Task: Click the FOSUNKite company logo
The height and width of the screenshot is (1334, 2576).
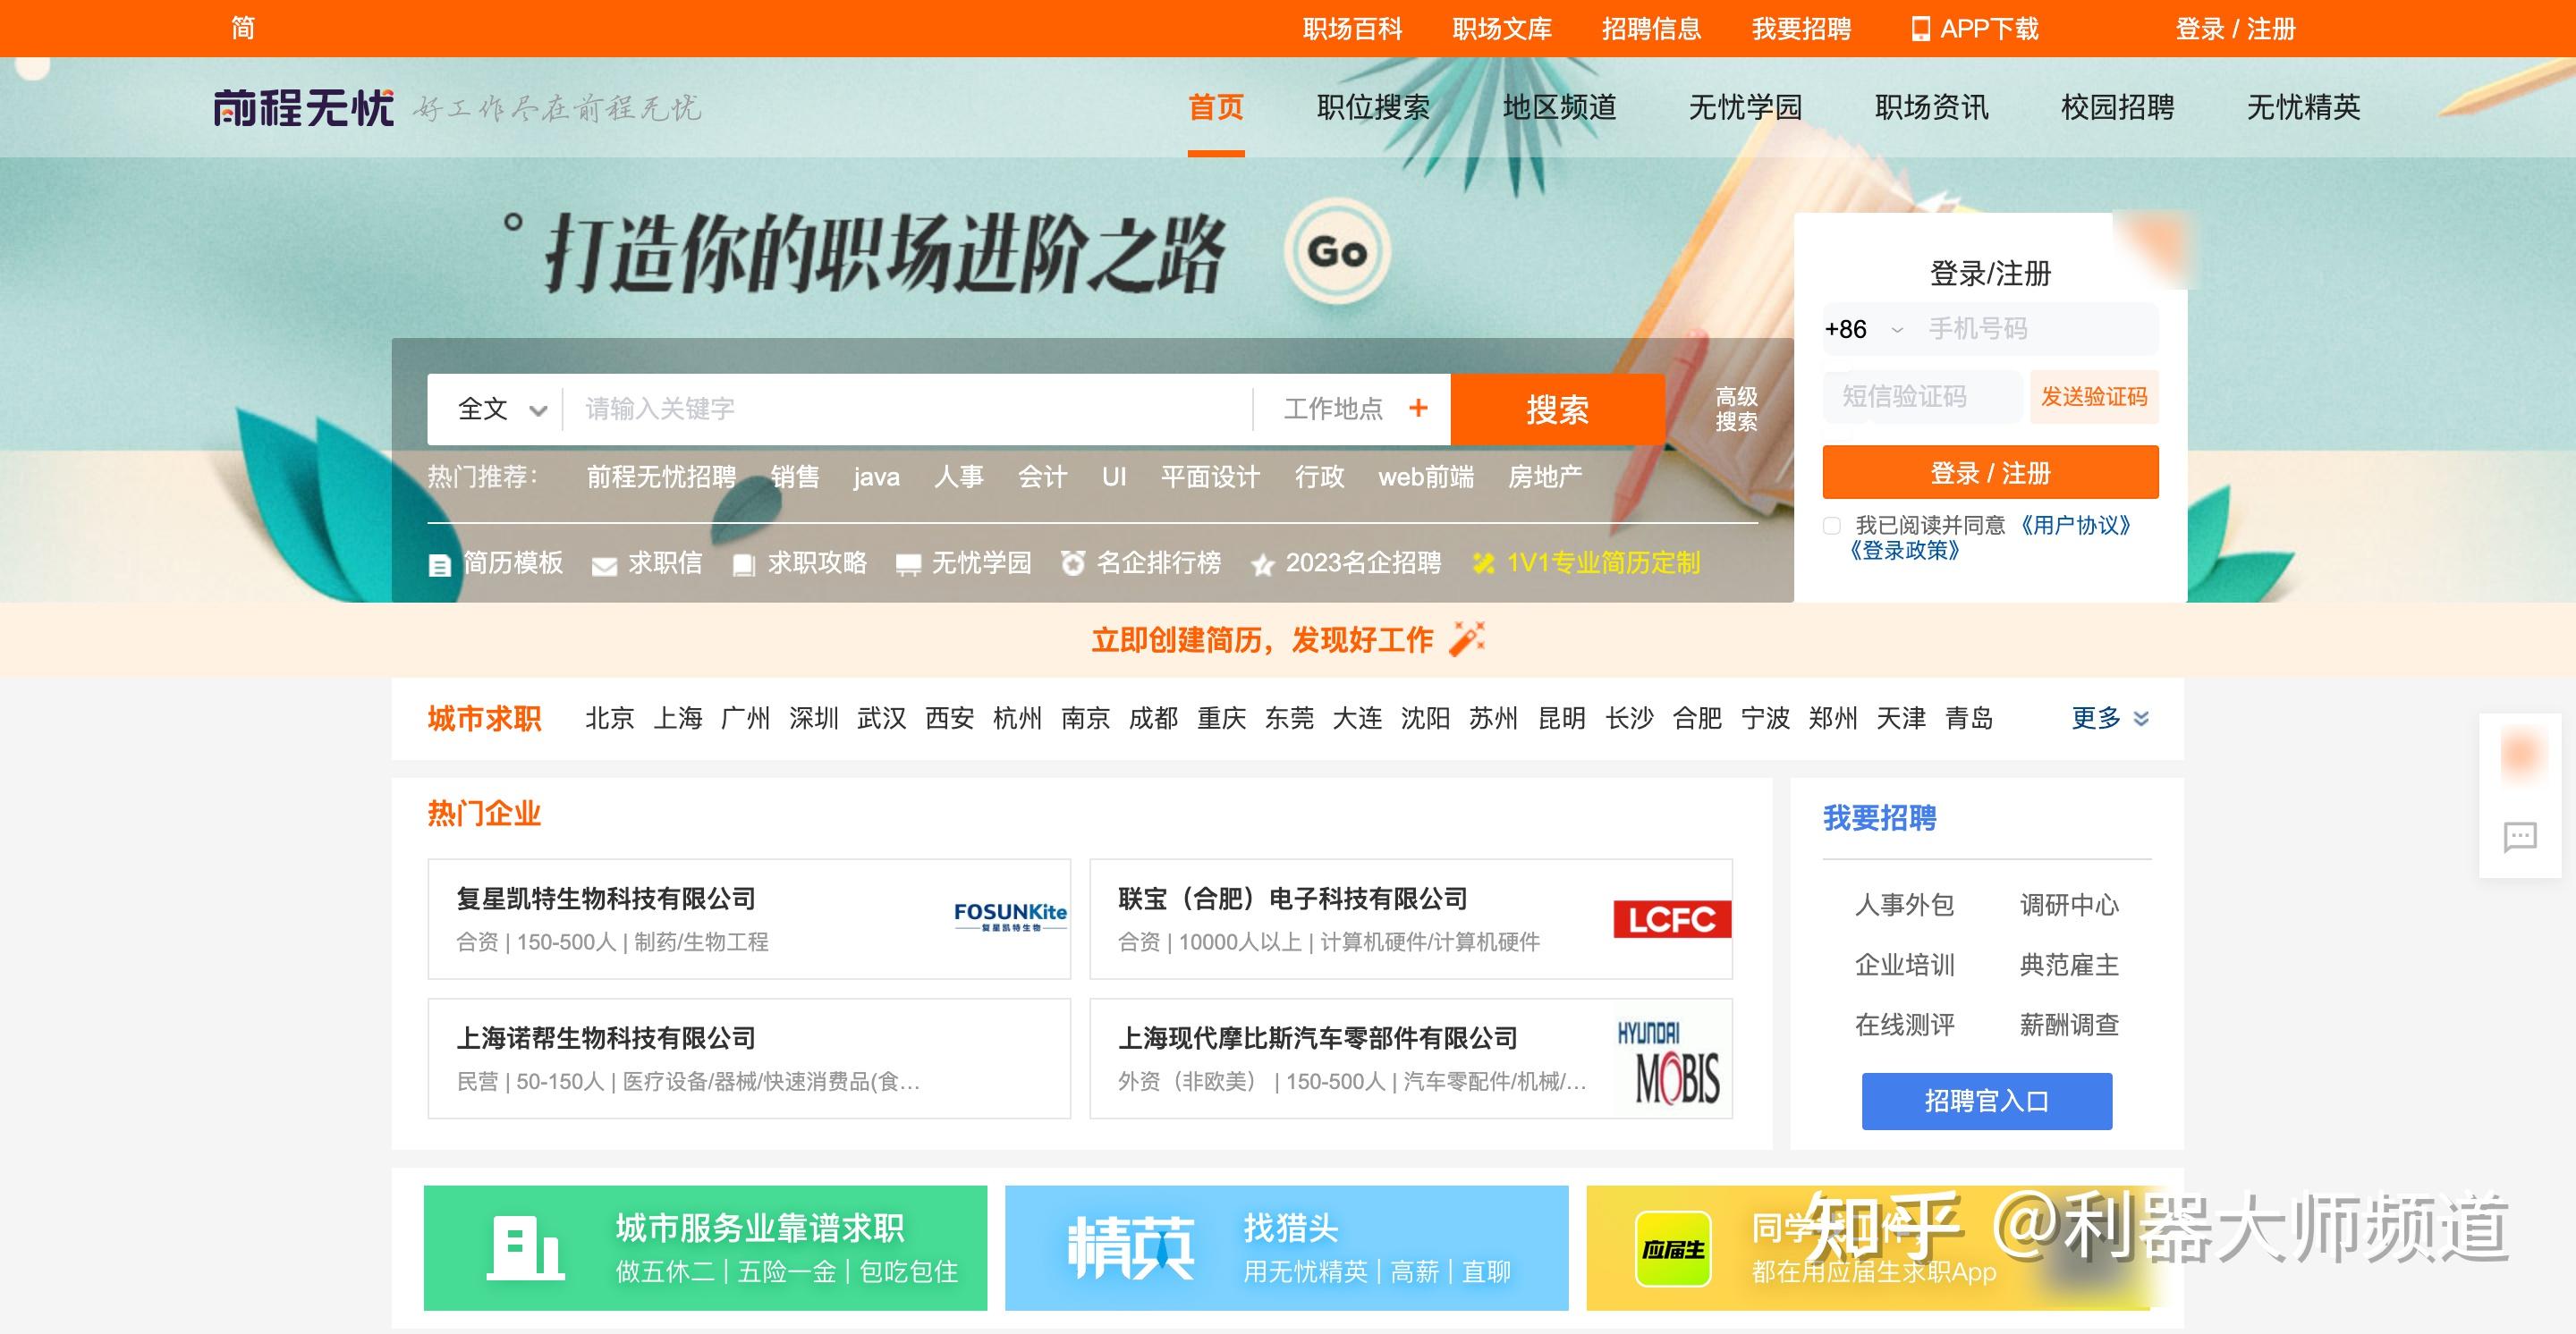Action: pyautogui.click(x=1010, y=916)
